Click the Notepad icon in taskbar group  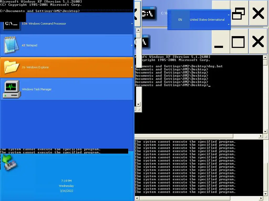click(11, 45)
